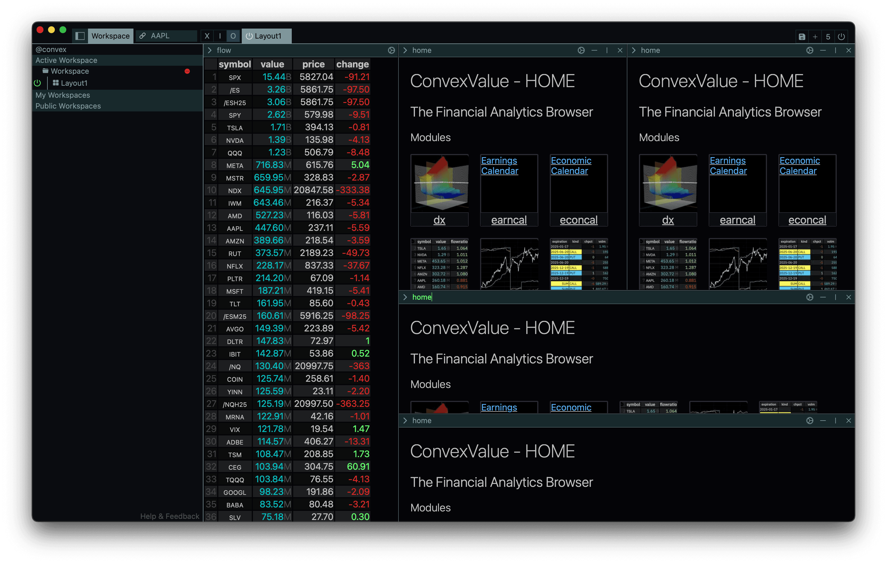Click the 5 button in top-right toolbar
887x564 pixels.
click(828, 37)
